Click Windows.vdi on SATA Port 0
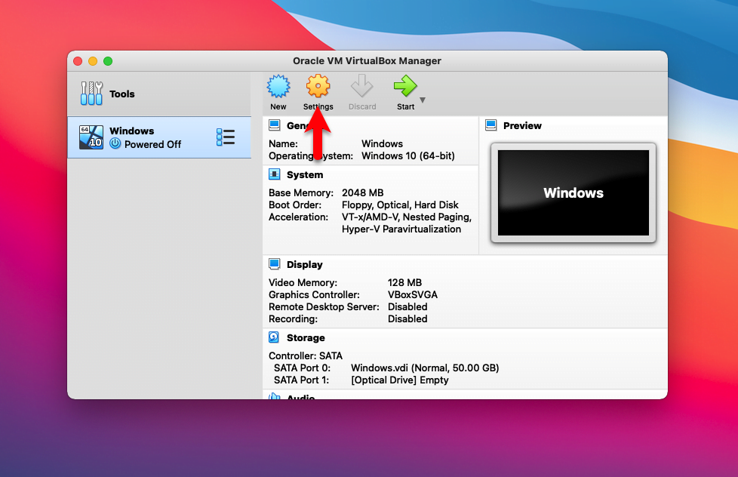Image resolution: width=738 pixels, height=477 pixels. [425, 368]
